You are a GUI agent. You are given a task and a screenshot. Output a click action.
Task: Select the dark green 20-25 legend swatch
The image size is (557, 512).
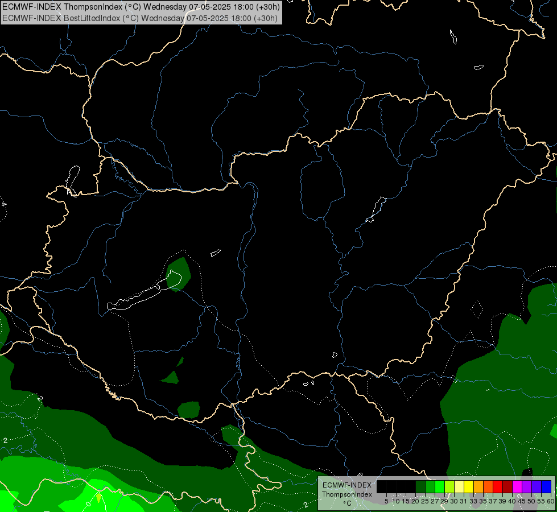[420, 486]
